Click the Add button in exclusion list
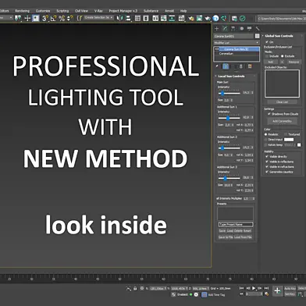The height and width of the screenshot is (306, 306). pos(271,62)
